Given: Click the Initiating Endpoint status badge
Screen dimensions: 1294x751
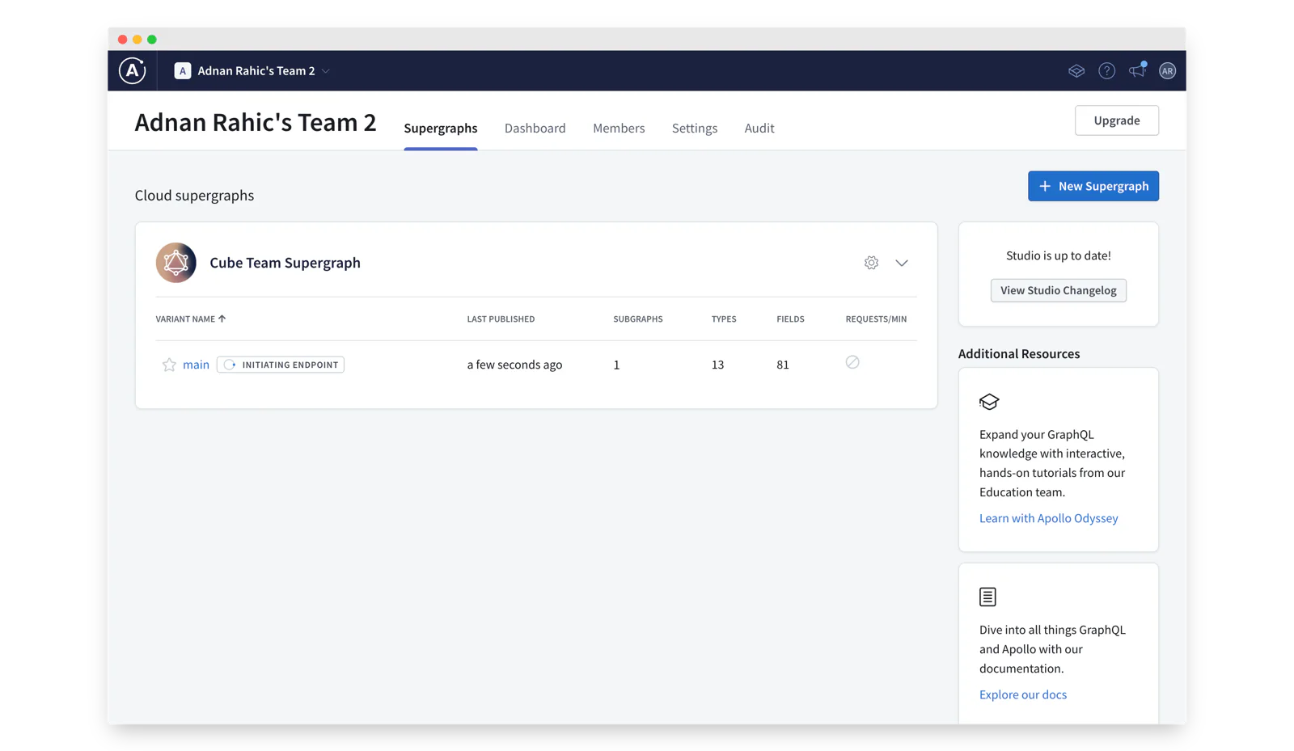Looking at the screenshot, I should coord(281,365).
